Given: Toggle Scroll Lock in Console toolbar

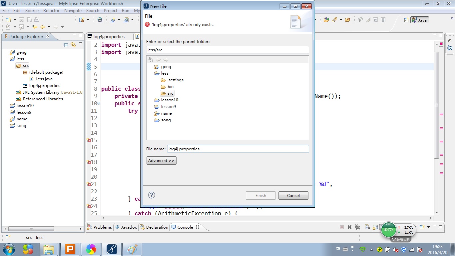Looking at the screenshot, I should (x=375, y=227).
